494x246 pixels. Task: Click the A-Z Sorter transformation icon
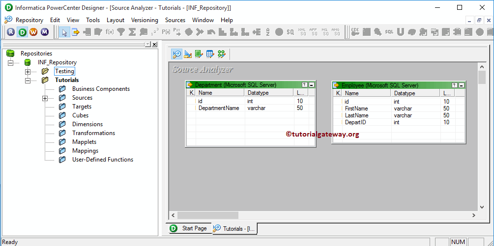(268, 32)
